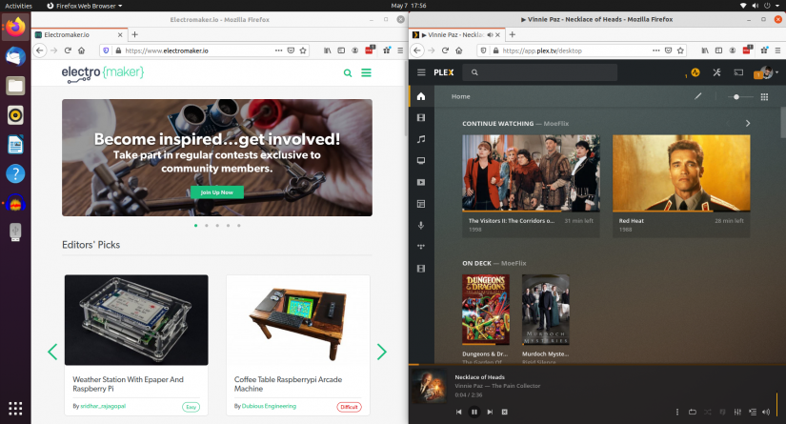
Task: Go to Plex Home in sidebar
Action: point(421,96)
